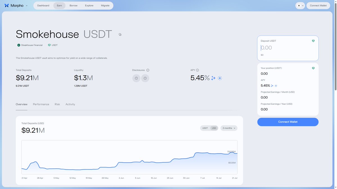
Task: Show the Disclosures info tooltip
Action: point(148,70)
